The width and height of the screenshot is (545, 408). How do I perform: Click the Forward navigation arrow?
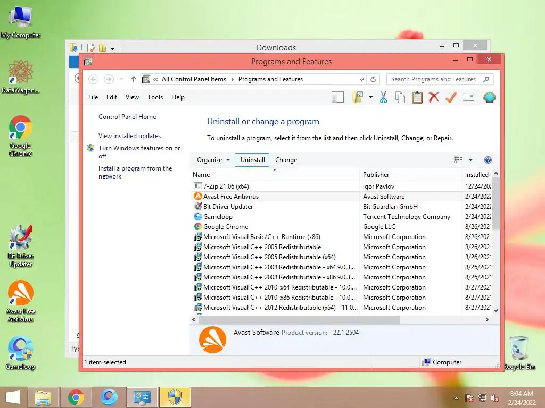point(109,80)
